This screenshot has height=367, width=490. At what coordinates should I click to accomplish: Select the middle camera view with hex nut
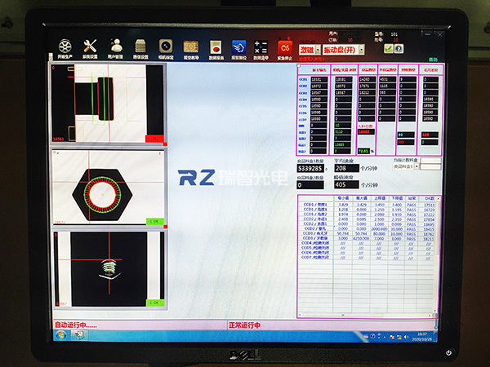[x=107, y=187]
